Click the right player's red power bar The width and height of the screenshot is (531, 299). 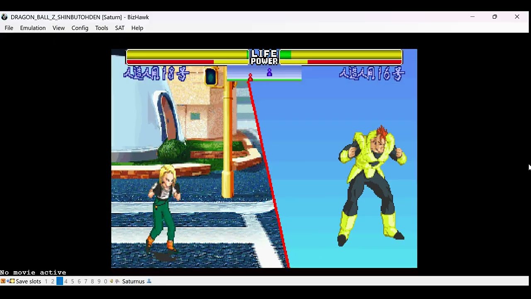coord(355,62)
